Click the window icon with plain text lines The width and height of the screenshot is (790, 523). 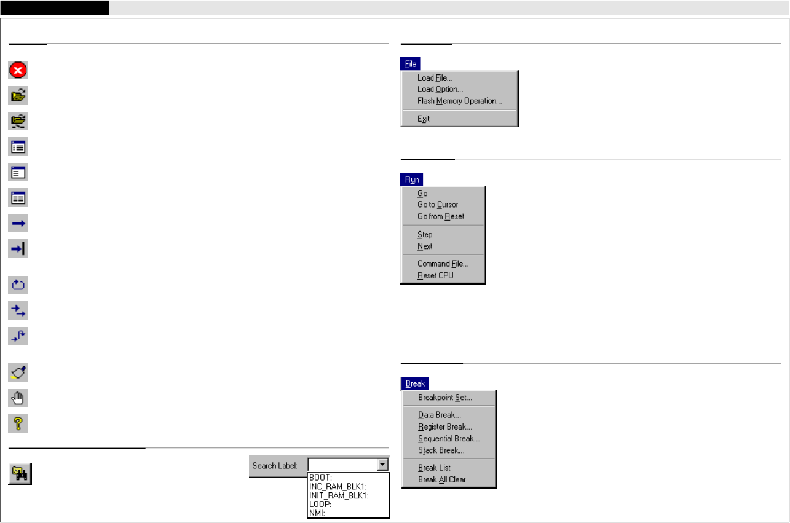(x=18, y=173)
